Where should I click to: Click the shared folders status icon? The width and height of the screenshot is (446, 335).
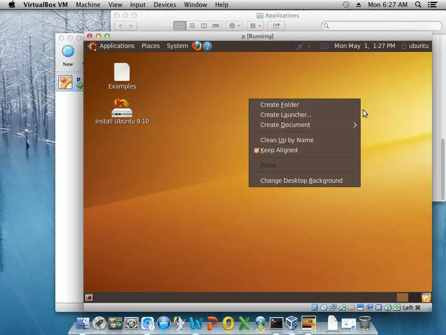pos(351,308)
